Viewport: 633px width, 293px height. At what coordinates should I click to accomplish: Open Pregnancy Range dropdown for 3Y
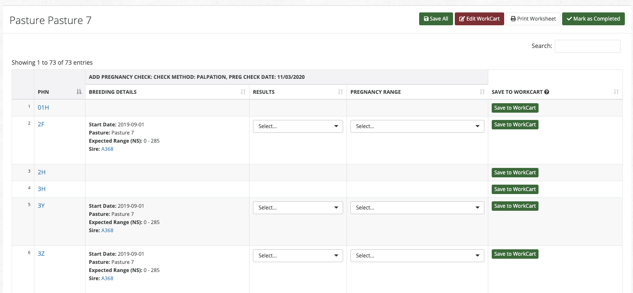pyautogui.click(x=417, y=208)
